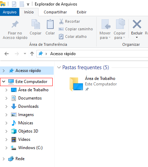Click the Recortar scissors icon
Image resolution: width=148 pixels, height=167 pixels.
[61, 21]
